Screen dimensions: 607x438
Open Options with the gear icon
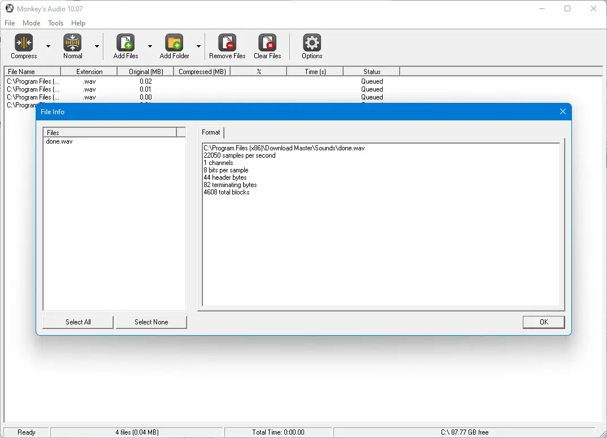[312, 42]
